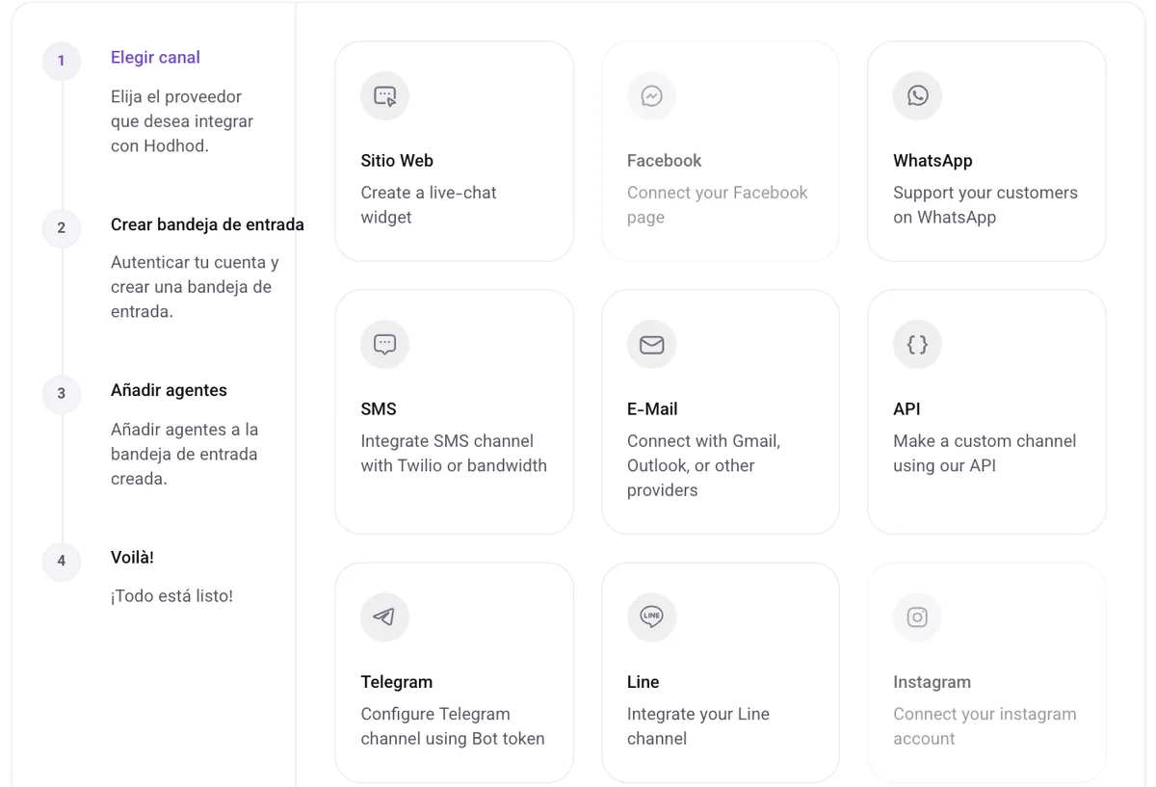The image size is (1156, 787).
Task: Select the SMS channel title
Action: (379, 409)
